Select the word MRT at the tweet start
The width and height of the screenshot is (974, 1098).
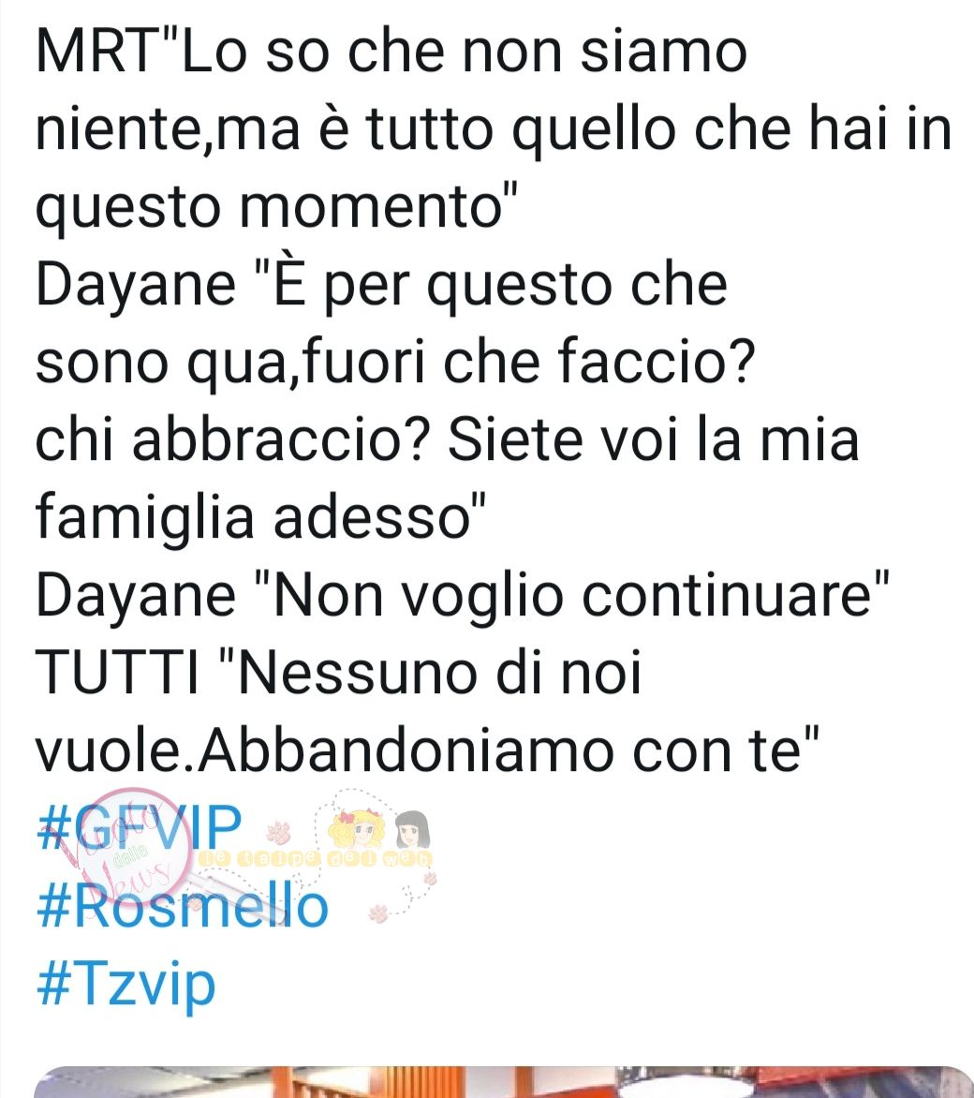click(x=96, y=52)
